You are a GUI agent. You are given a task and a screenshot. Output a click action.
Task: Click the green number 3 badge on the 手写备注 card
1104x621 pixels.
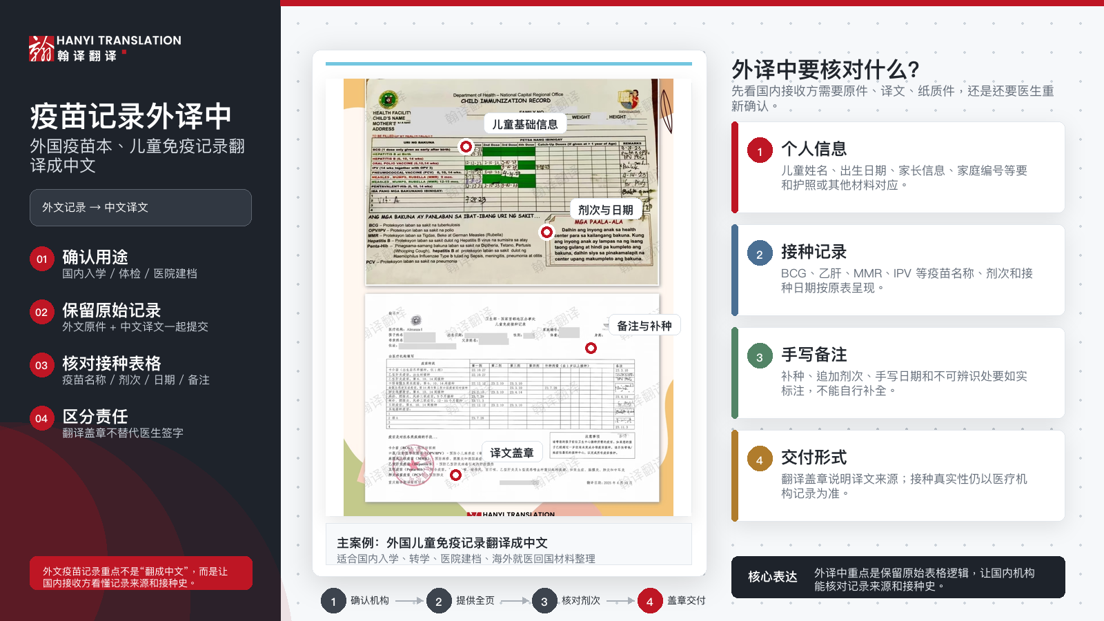pos(760,357)
